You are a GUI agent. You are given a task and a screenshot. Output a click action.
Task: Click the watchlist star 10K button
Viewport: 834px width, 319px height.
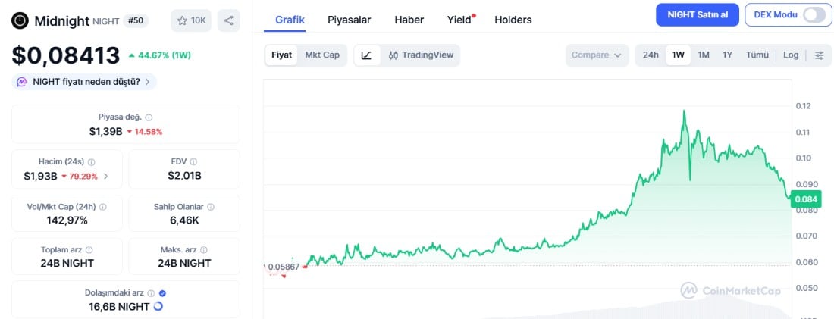coord(191,20)
